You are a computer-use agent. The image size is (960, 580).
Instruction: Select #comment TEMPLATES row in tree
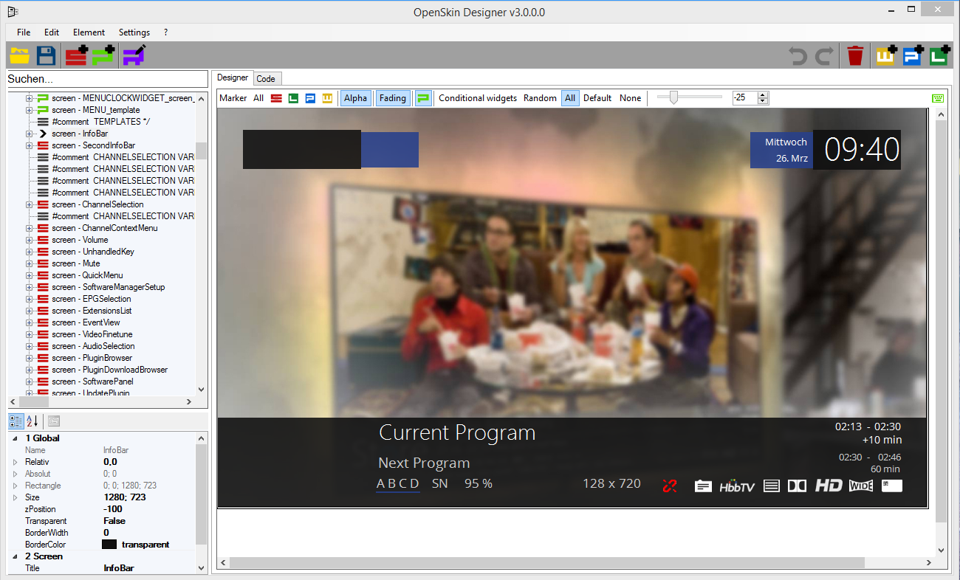(101, 122)
